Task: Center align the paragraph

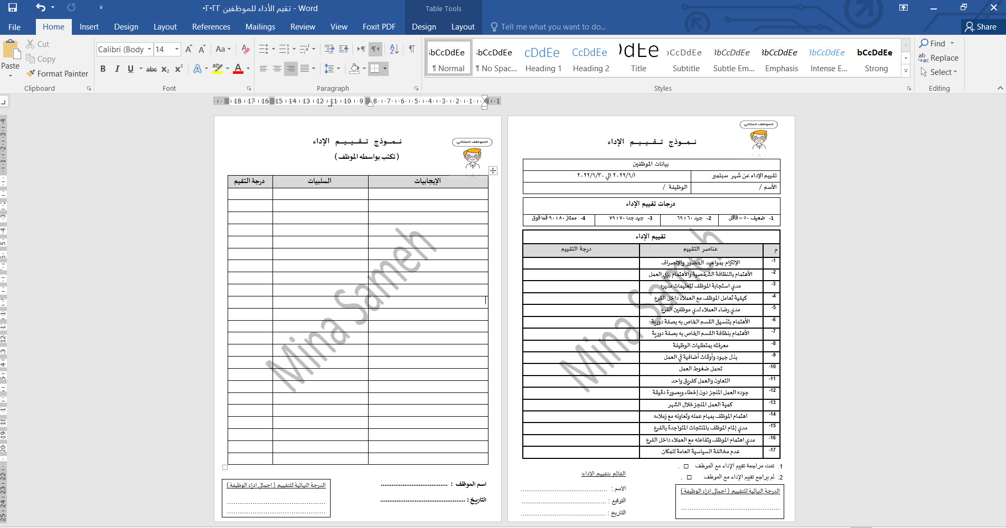Action: click(x=277, y=69)
